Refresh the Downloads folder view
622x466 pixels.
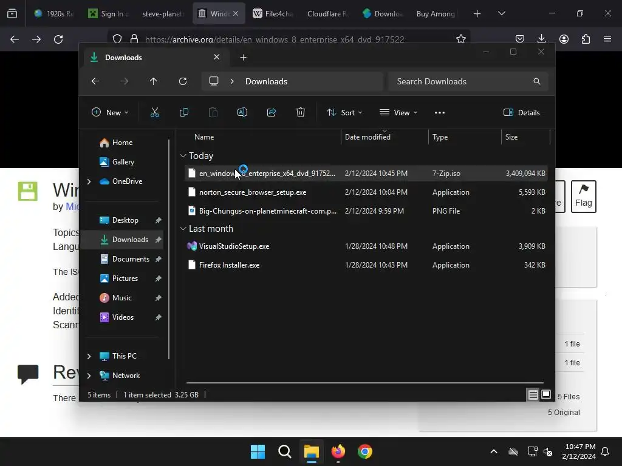click(x=182, y=81)
